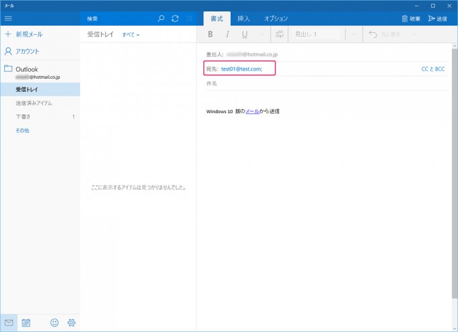Open the 下書き folder
Screen dimensions: 458x332
pos(40,117)
